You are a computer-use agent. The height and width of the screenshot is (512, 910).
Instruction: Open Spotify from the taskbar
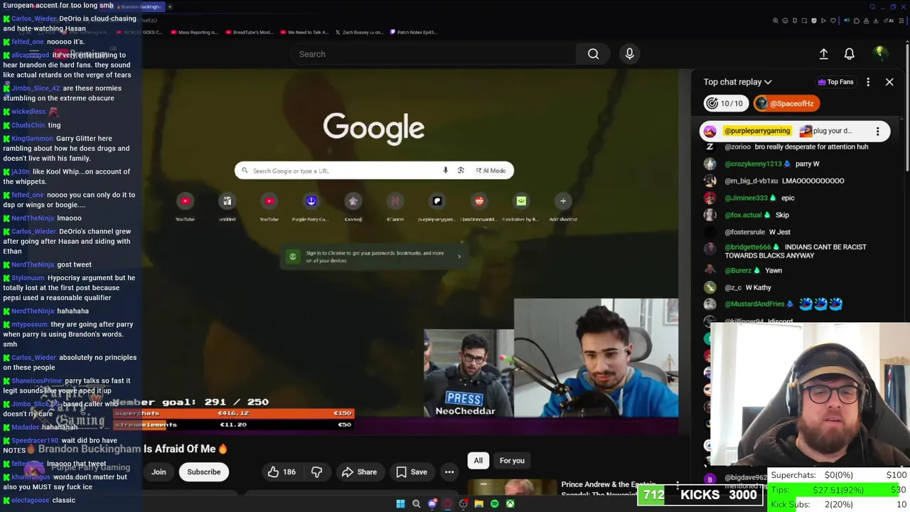(x=495, y=504)
